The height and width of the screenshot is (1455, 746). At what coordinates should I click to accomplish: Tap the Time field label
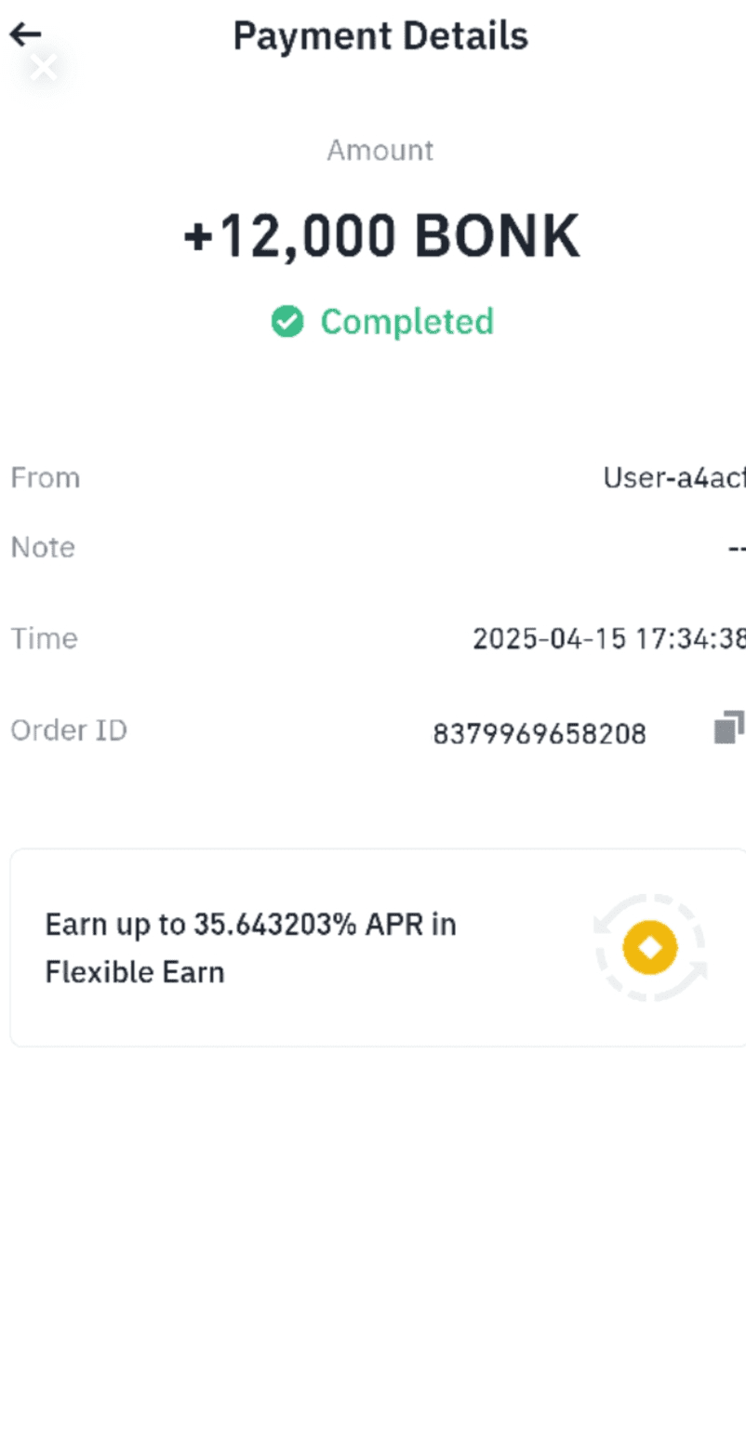click(45, 639)
